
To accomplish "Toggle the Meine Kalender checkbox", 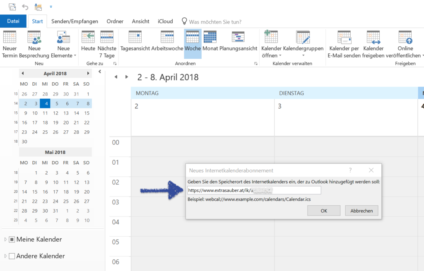I will (x=12, y=240).
